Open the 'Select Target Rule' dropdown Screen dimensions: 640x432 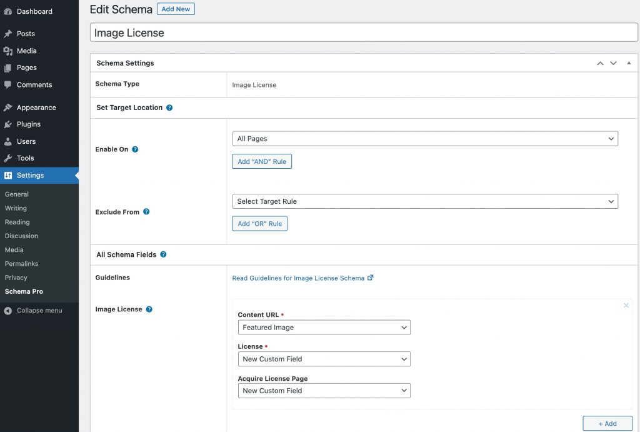point(424,201)
